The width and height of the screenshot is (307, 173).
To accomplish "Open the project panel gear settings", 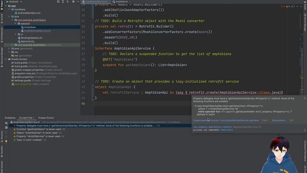I will [x=73, y=1].
